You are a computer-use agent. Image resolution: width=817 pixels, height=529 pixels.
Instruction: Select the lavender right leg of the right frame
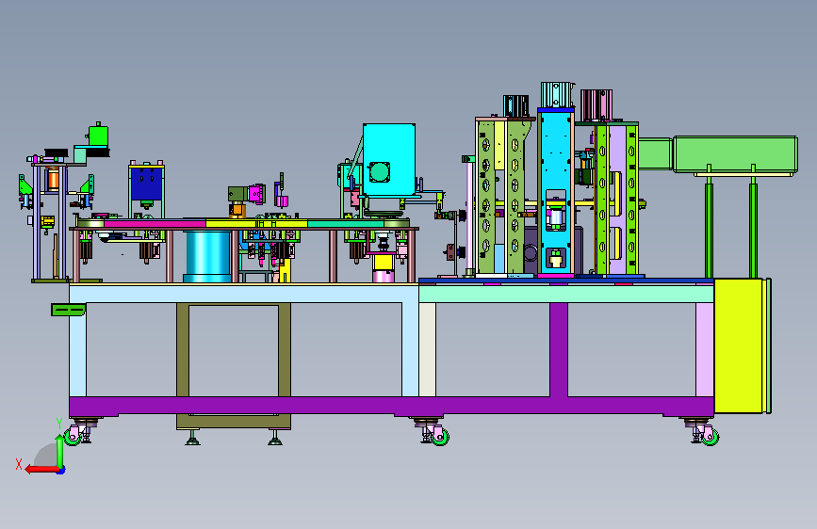click(x=705, y=349)
